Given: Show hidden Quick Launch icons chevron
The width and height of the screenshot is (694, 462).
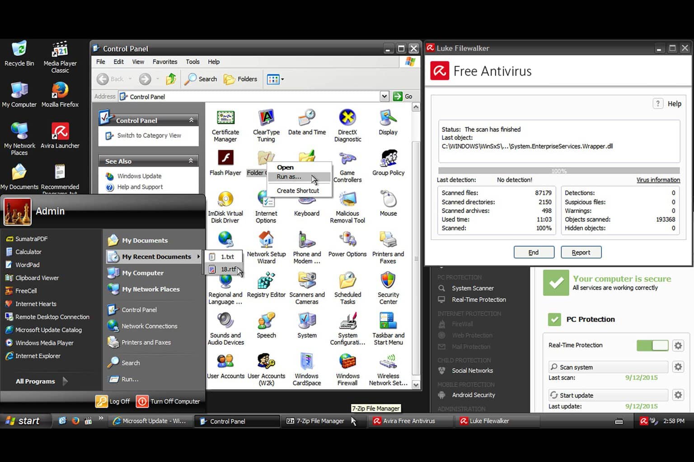Looking at the screenshot, I should tap(101, 418).
